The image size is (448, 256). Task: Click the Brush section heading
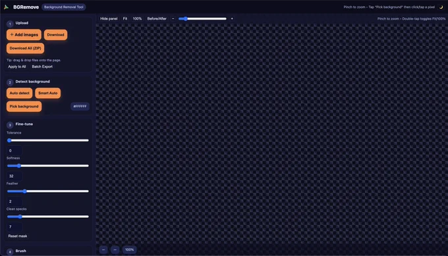pyautogui.click(x=20, y=251)
